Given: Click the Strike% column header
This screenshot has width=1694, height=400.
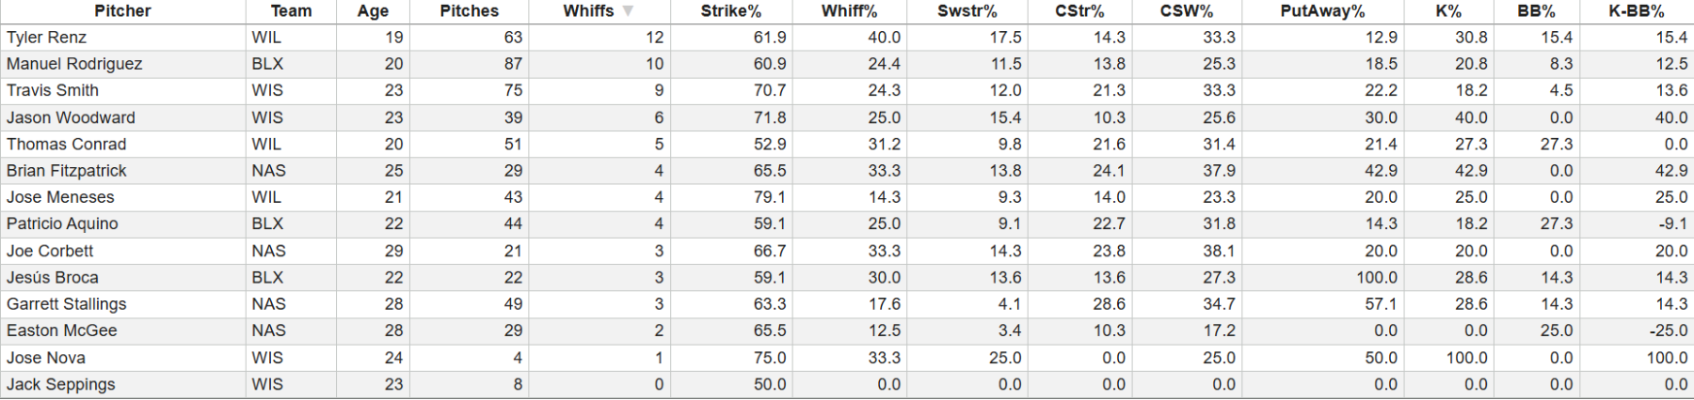Looking at the screenshot, I should pos(730,11).
